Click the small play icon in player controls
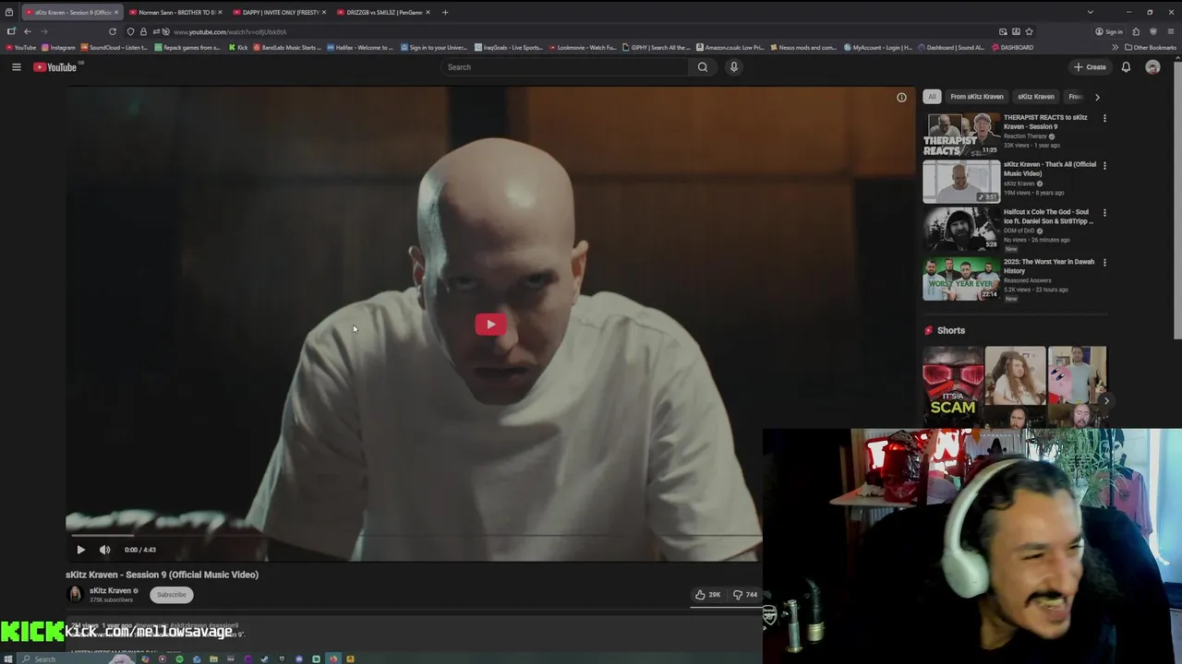Screen dimensions: 1182x664 80,550
